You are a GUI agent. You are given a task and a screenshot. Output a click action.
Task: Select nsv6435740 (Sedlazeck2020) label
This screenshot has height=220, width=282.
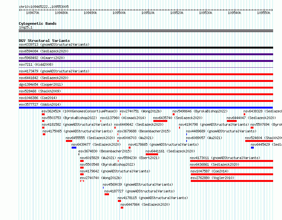[x=178, y=118]
